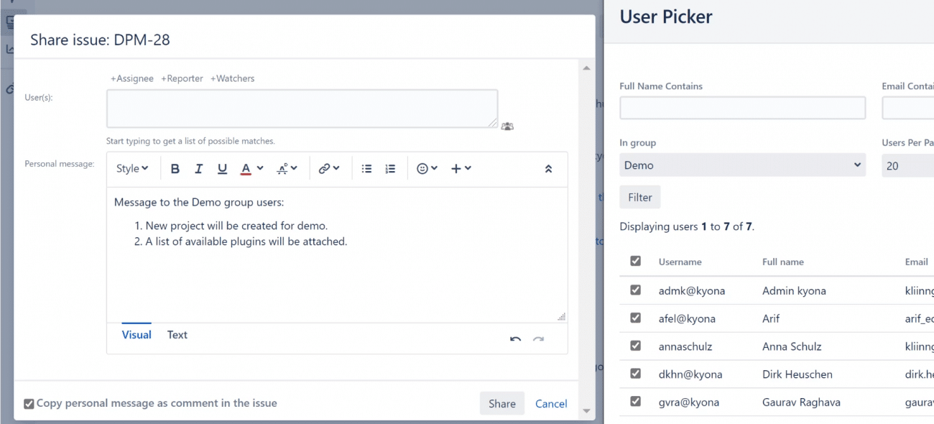Insert a numbered list
Viewport: 934px width, 424px height.
(x=390, y=169)
